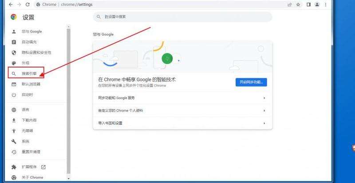Screen dimensions: 355x183
Task: Click the 在设置中搜索 search field
Action: [x=182, y=17]
